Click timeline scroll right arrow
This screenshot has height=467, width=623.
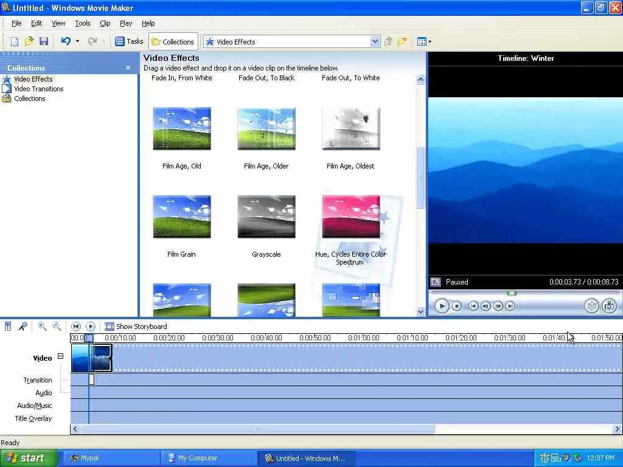(x=617, y=429)
